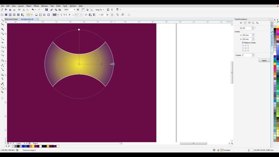Switch to the Welcome Screen tab
Screen dimensions: 279x157
11,19
